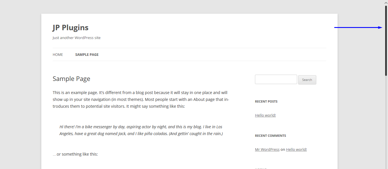Click the word on between comment links
This screenshot has width=388, height=169.
tap(283, 150)
